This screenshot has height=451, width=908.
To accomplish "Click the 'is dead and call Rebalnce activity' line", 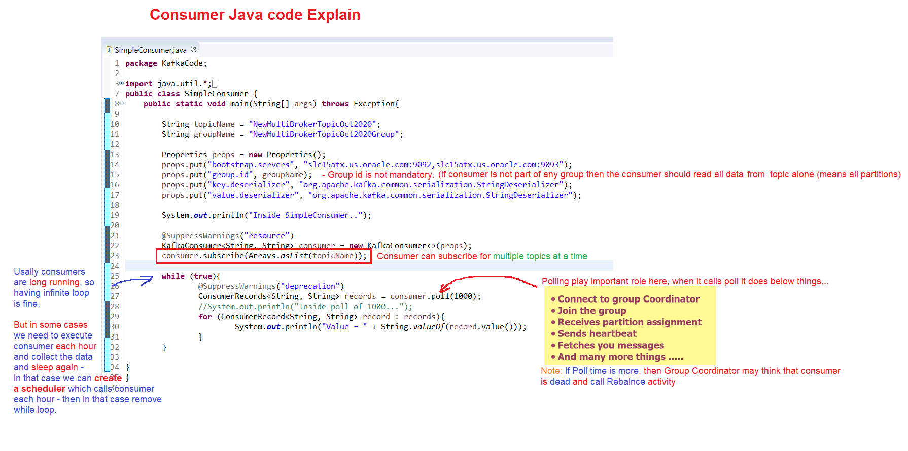I will 608,382.
